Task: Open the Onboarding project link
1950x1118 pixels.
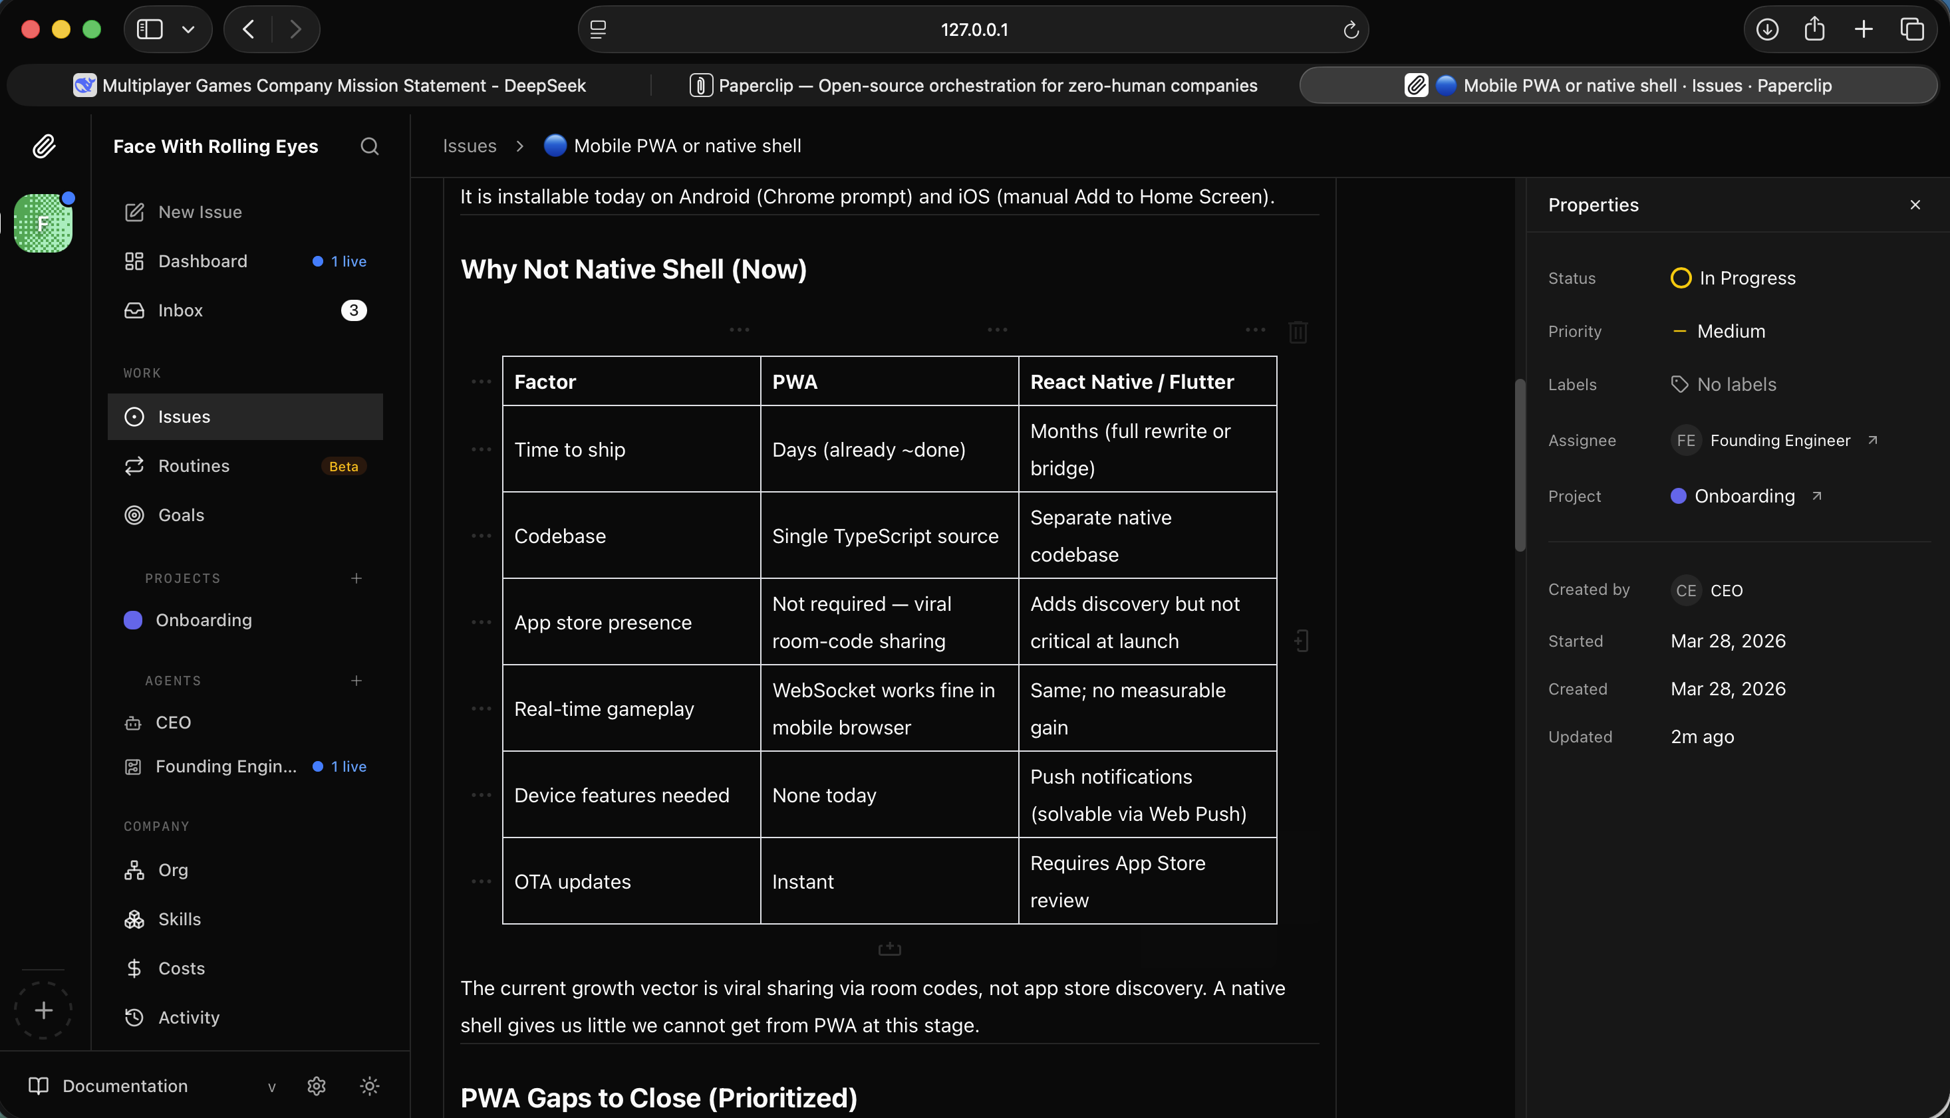Action: [x=1745, y=496]
